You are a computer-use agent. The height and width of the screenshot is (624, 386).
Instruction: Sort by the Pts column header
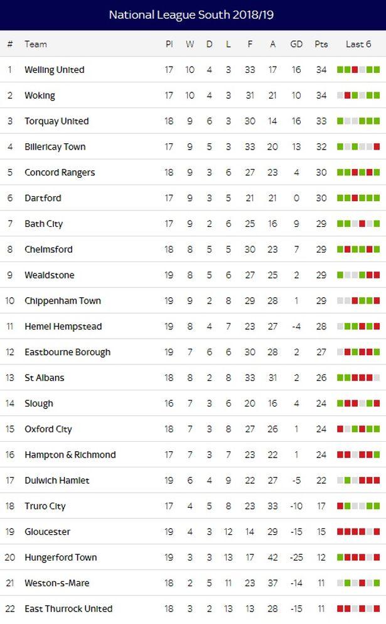pos(321,44)
